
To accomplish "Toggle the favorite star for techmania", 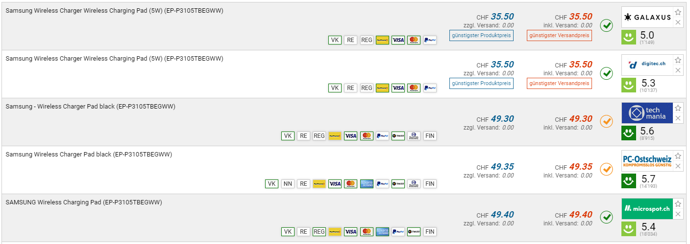I will pos(678,108).
